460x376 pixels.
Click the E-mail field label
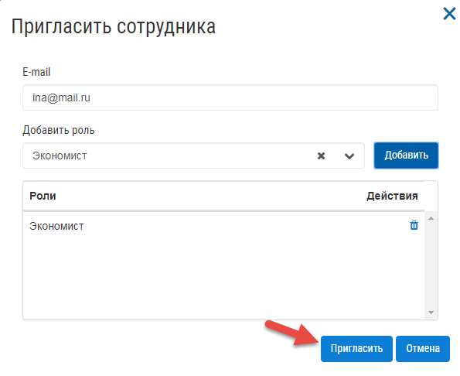(x=36, y=72)
